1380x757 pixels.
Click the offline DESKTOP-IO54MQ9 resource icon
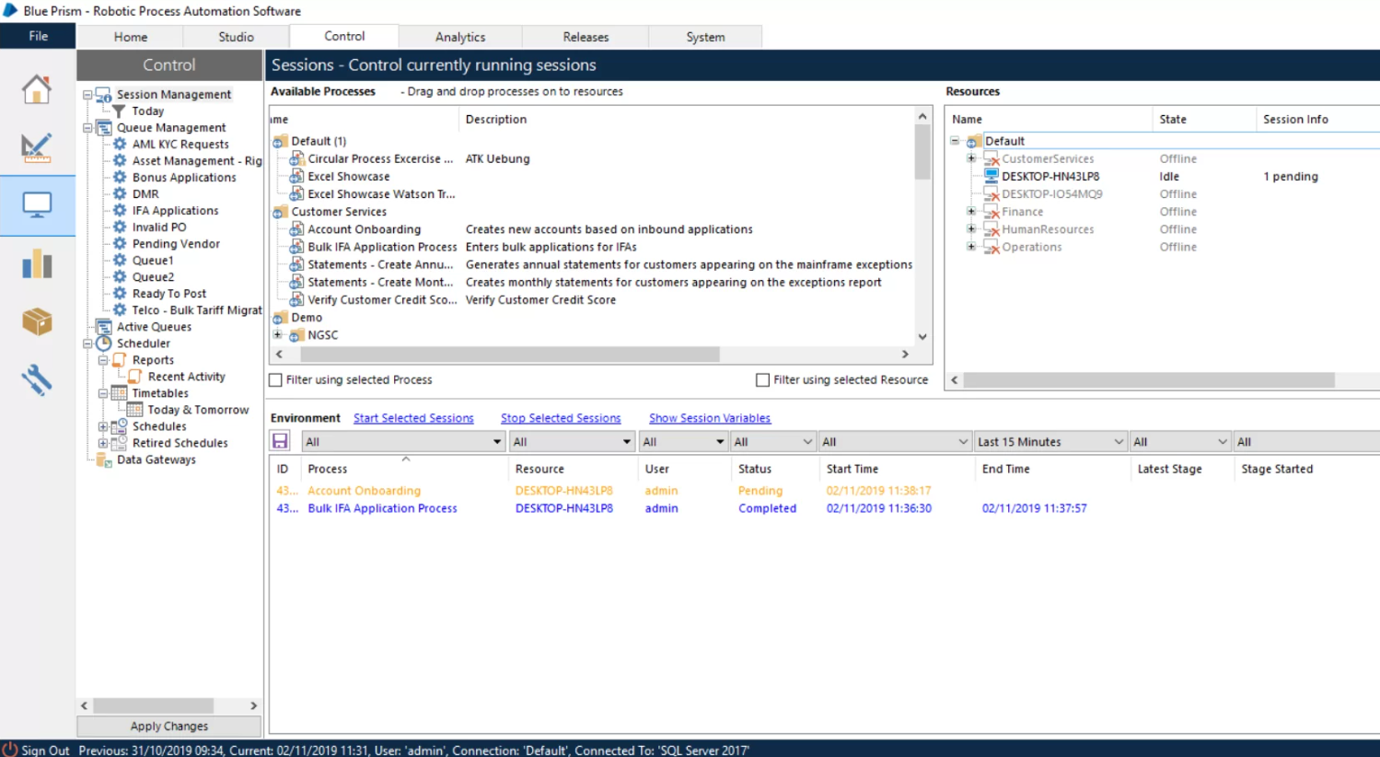pyautogui.click(x=992, y=194)
